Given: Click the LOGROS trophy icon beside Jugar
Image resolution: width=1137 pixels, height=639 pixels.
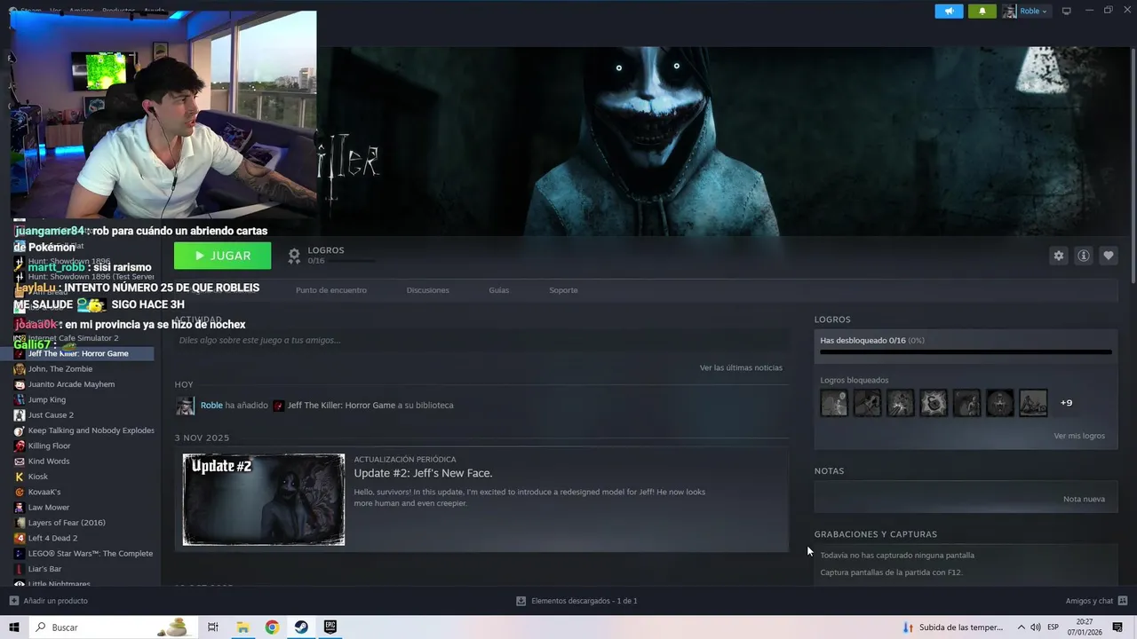Looking at the screenshot, I should coord(294,256).
